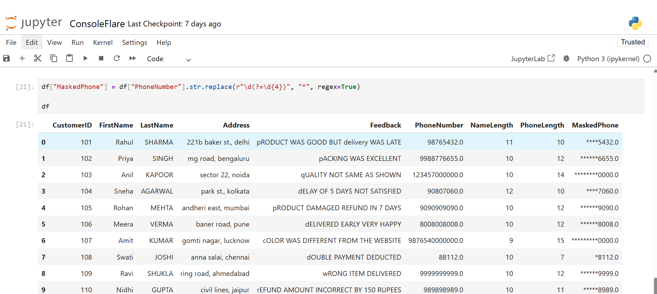Paste cell using clipboard icon

tap(70, 58)
